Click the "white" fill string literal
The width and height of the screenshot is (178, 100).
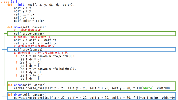tap(147, 88)
